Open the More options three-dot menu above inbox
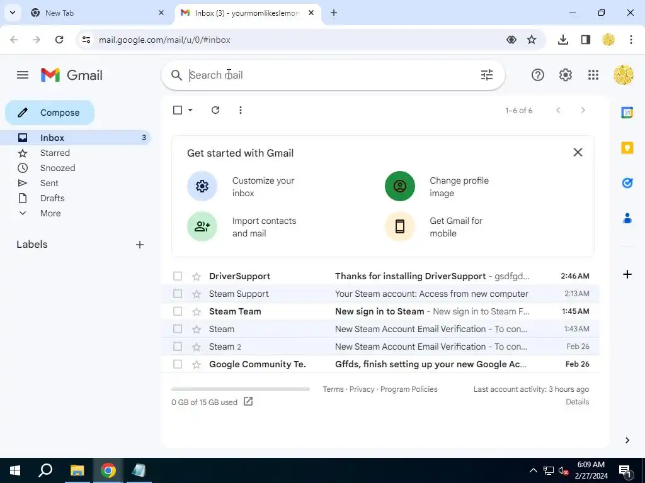645x483 pixels. (240, 110)
